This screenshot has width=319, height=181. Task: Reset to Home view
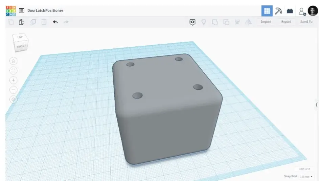coord(14,61)
